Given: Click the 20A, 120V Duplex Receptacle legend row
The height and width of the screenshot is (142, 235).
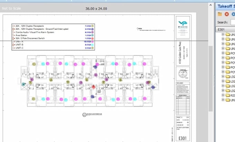Looking at the screenshot, I should (x=53, y=26).
